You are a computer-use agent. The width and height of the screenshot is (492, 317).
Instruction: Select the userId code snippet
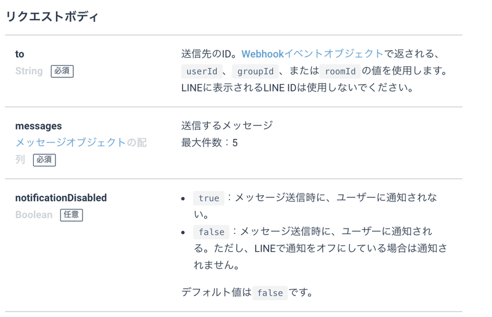[202, 71]
